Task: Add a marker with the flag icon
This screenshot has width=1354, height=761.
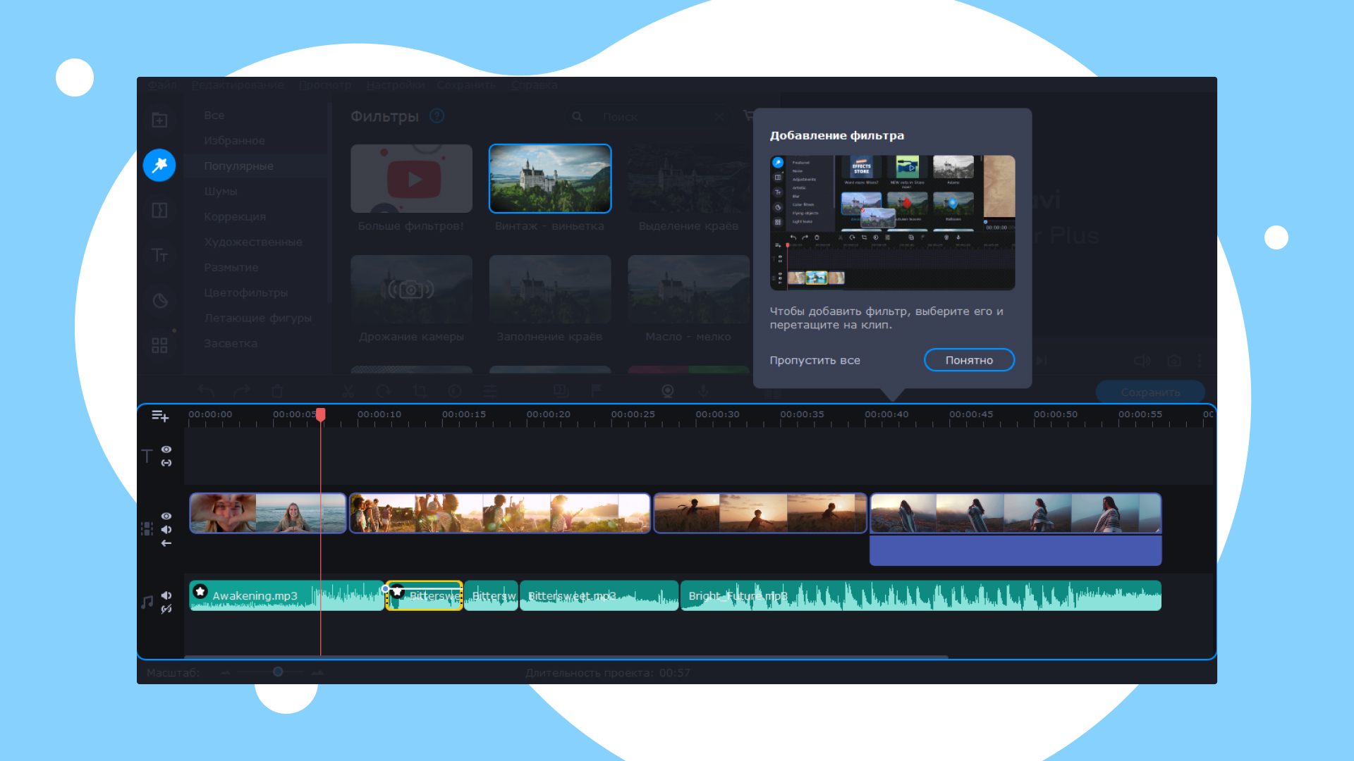Action: 597,391
